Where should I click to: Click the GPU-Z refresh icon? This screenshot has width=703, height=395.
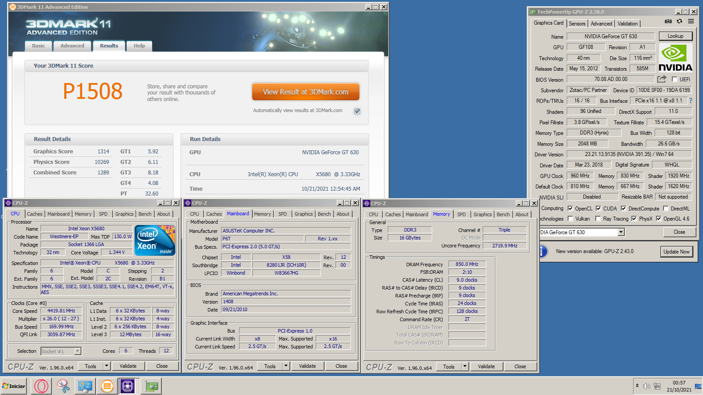point(680,21)
